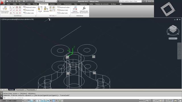
Task: Open the ViewCube coordinate system dropdown
Action: (173, 39)
